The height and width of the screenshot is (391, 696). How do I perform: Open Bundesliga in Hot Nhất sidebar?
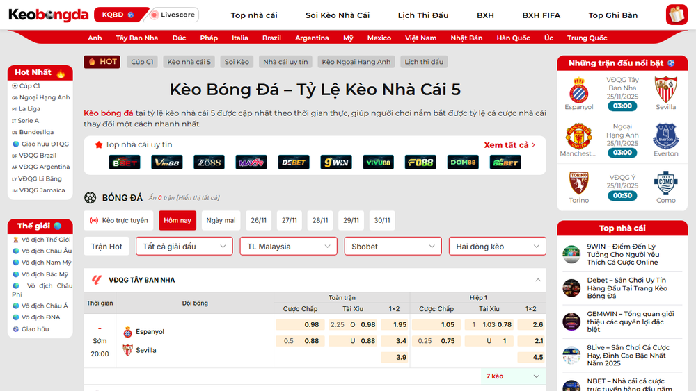pyautogui.click(x=36, y=132)
